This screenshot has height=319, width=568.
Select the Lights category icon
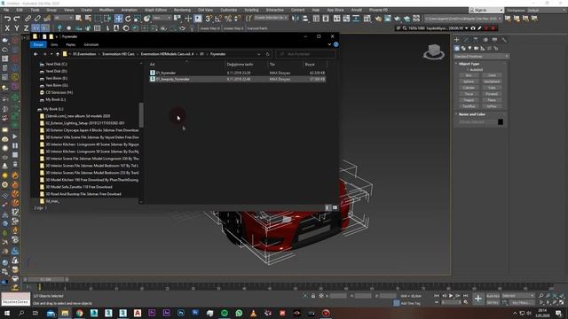point(469,48)
